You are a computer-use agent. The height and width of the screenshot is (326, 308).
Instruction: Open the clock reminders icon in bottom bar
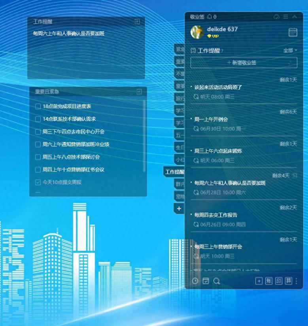click(195, 281)
